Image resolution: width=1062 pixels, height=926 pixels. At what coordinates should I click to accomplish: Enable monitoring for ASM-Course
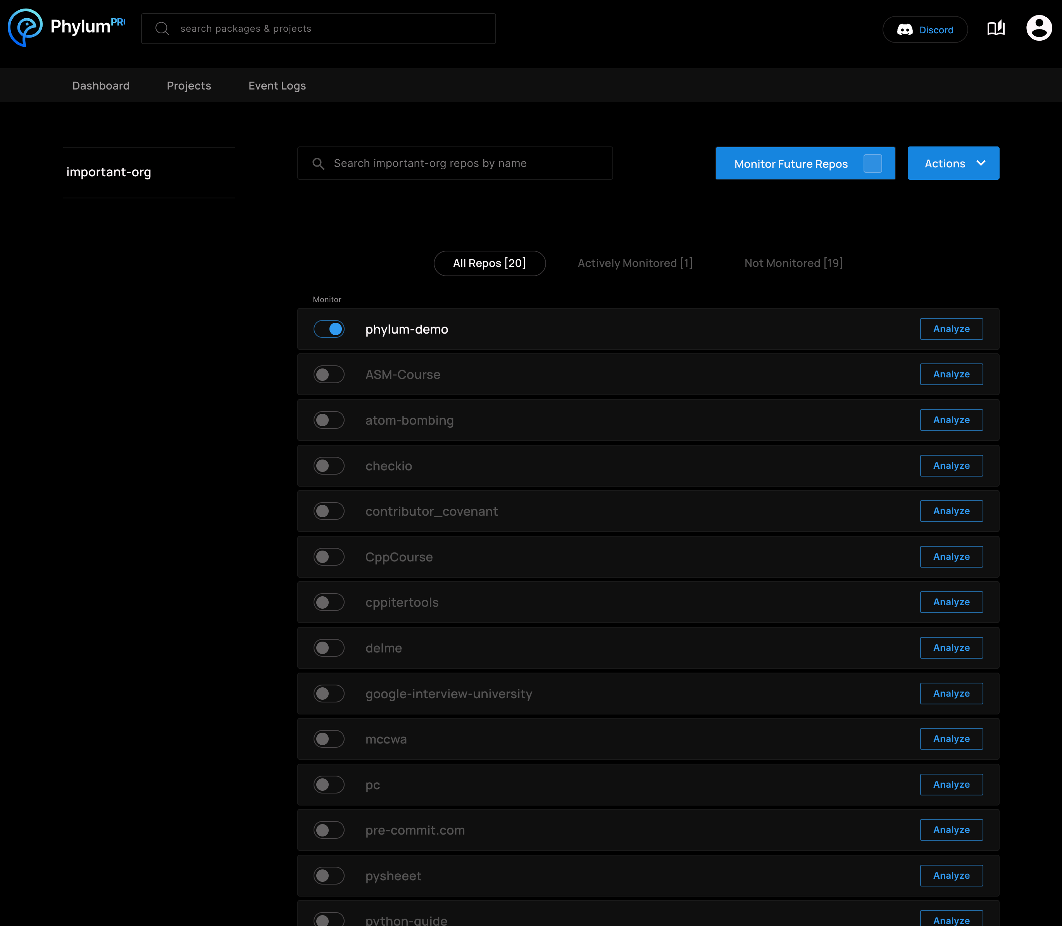(x=329, y=375)
